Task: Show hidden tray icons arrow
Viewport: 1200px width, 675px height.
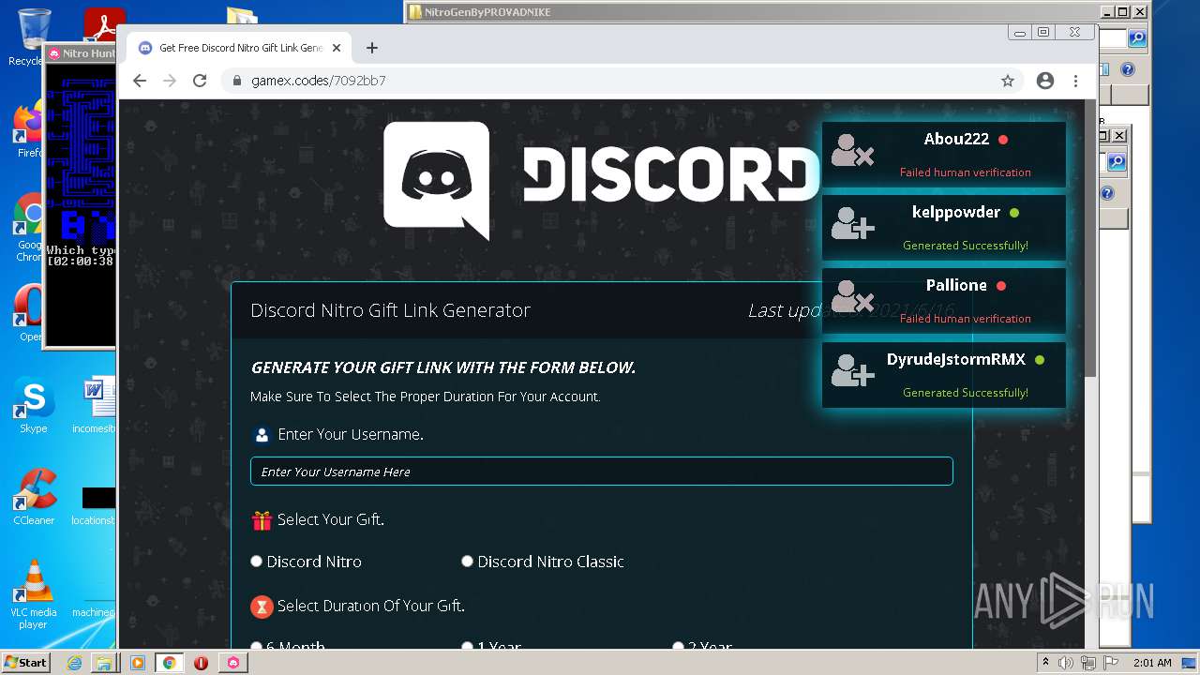Action: pyautogui.click(x=1045, y=663)
